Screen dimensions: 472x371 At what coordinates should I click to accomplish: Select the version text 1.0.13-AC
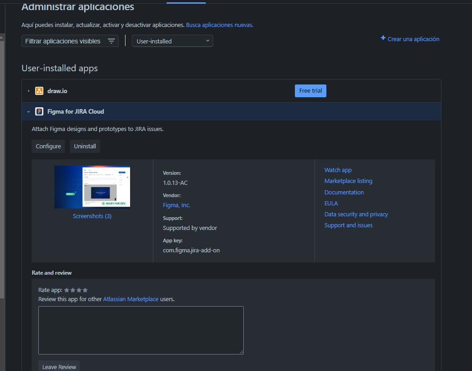click(175, 182)
